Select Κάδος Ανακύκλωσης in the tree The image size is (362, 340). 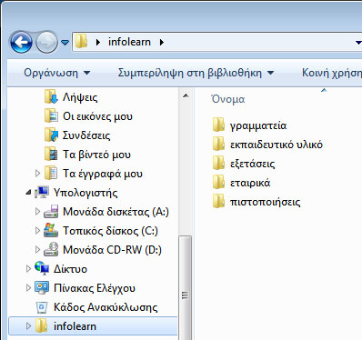(x=106, y=307)
